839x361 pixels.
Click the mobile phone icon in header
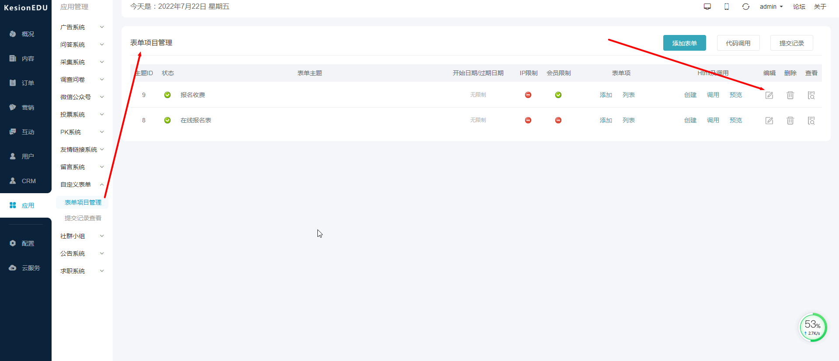727,7
